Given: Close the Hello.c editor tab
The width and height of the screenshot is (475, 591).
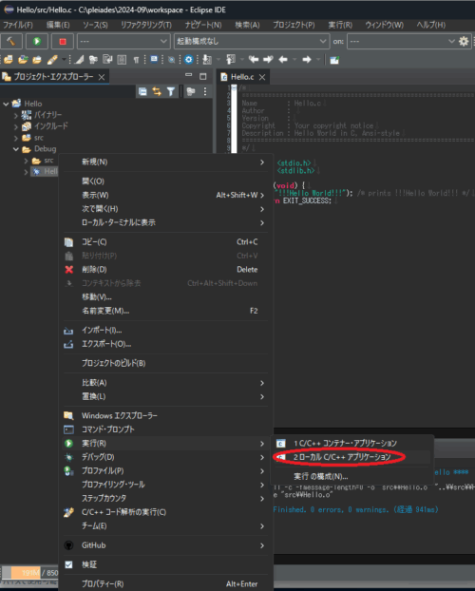Looking at the screenshot, I should tap(262, 77).
